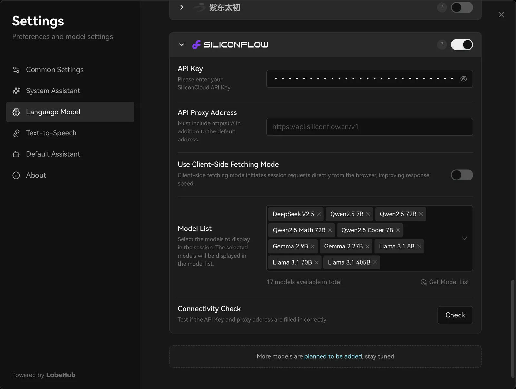Image resolution: width=516 pixels, height=389 pixels.
Task: Open the Model List dropdown arrow
Action: click(x=464, y=238)
